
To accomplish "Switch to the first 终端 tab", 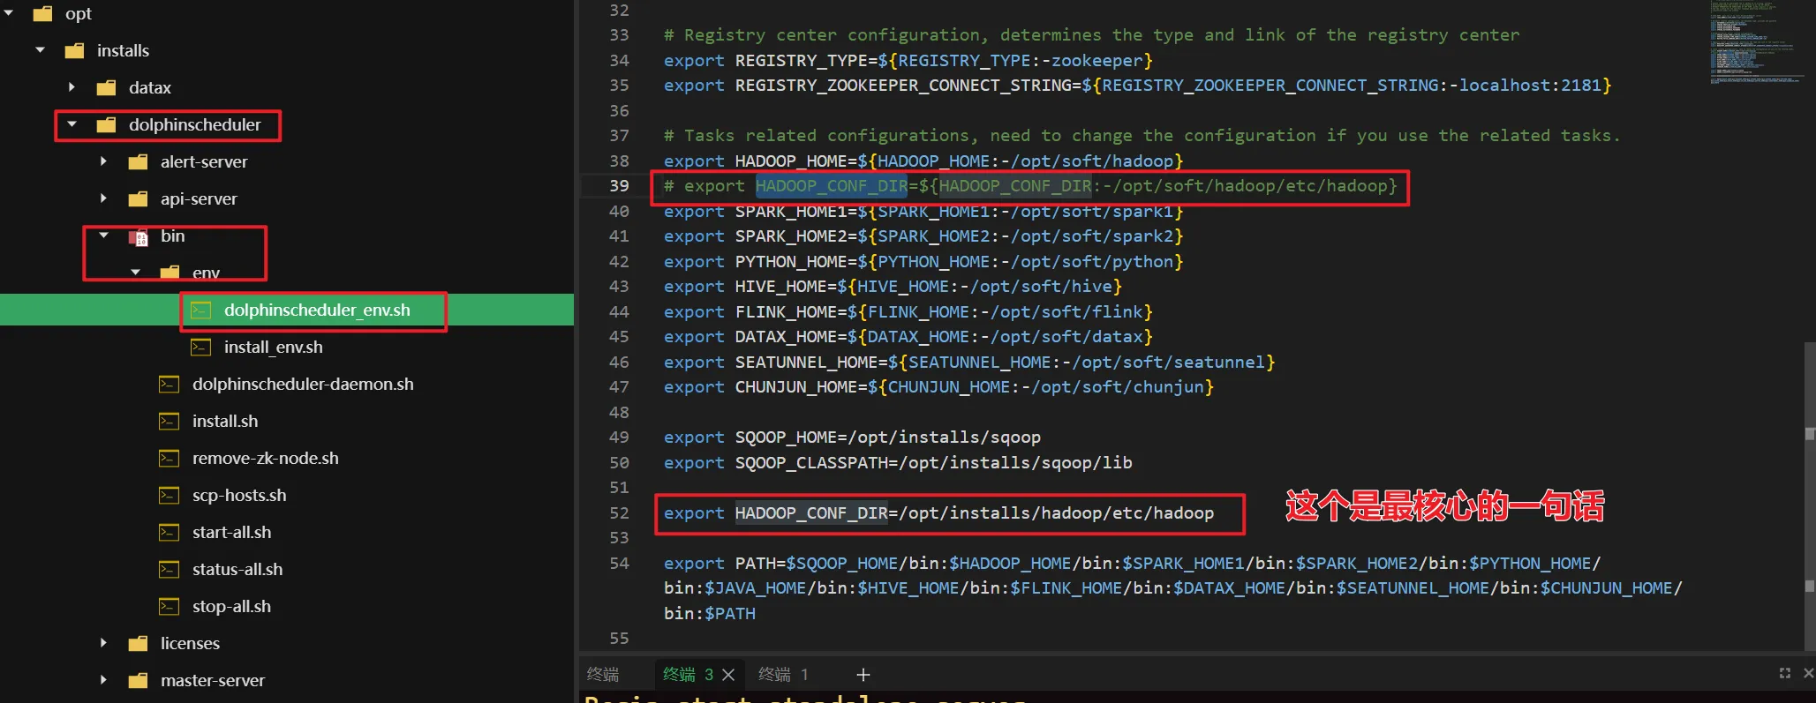I will click(x=604, y=675).
